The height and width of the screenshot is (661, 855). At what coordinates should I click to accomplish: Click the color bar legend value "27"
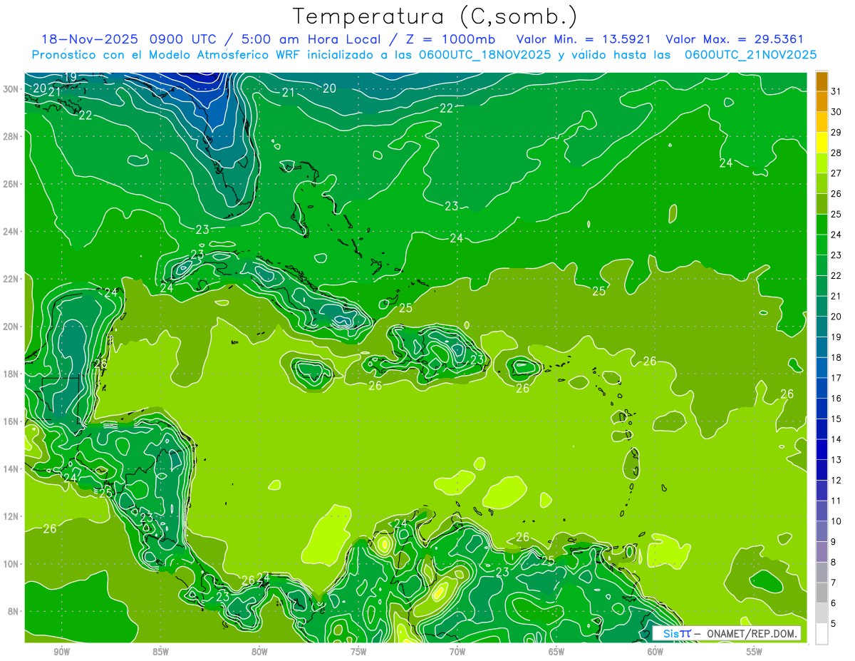point(836,173)
